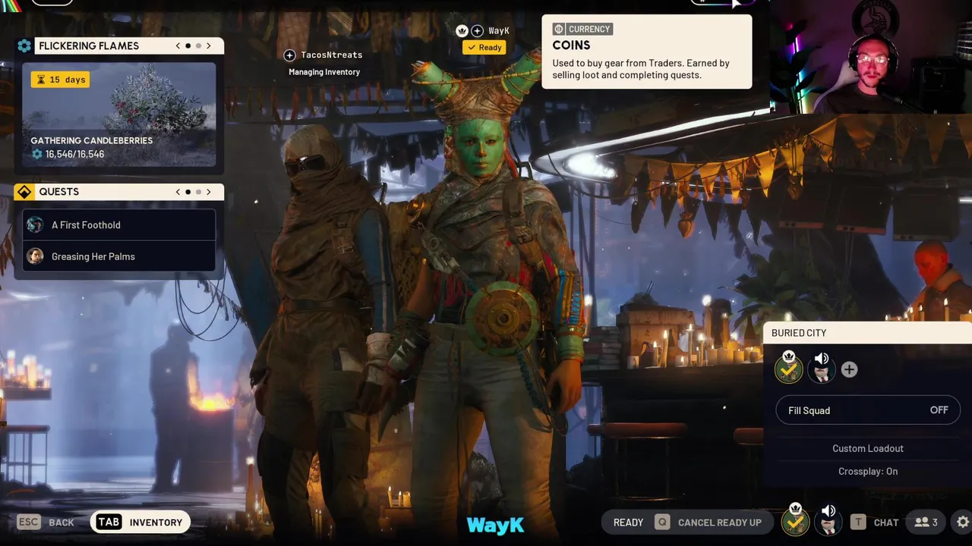972x546 pixels.
Task: Toggle the Crossplay: On setting
Action: (868, 471)
